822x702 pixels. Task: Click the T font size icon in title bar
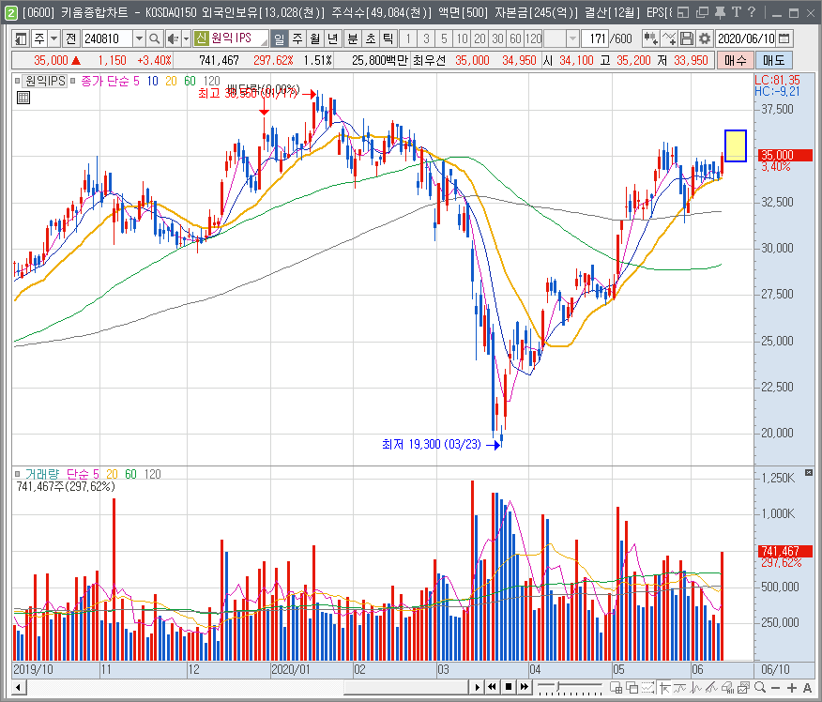click(x=737, y=12)
